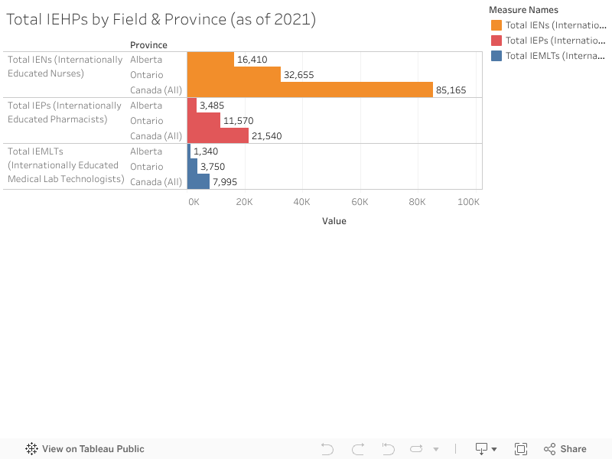Open the Download icon menu
Image resolution: width=612 pixels, height=459 pixels.
tap(482, 449)
